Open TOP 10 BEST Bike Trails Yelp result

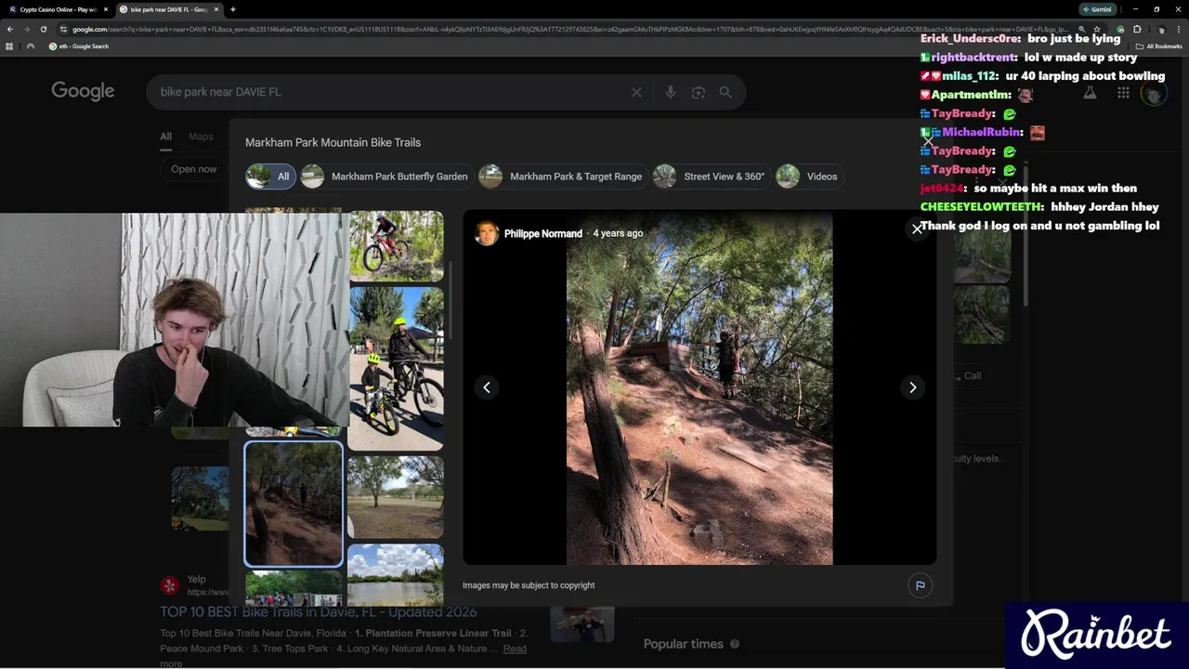pos(319,612)
